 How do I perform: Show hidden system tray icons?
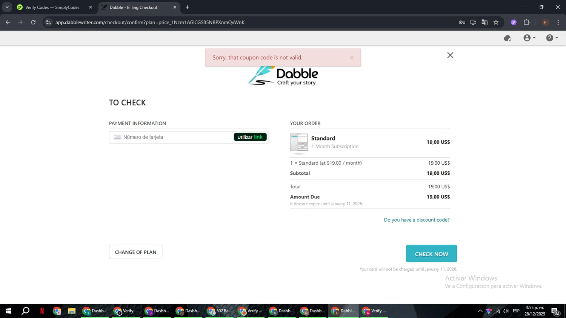coord(480,311)
